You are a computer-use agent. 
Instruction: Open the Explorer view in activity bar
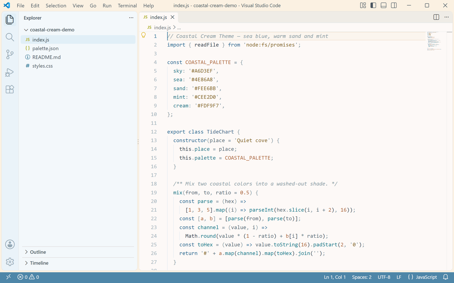coord(10,20)
